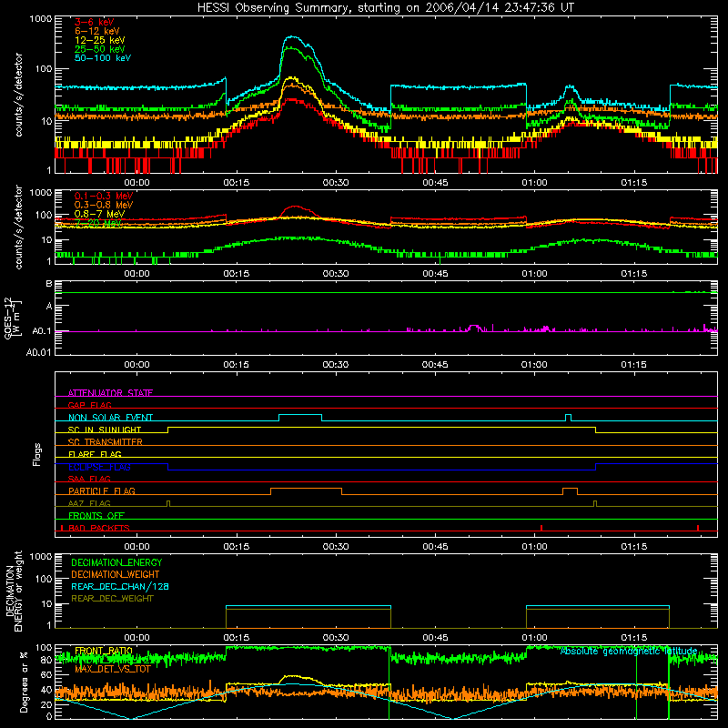The width and height of the screenshot is (728, 728).
Task: Select the green FRONTS_OFF label
Action: (x=96, y=515)
